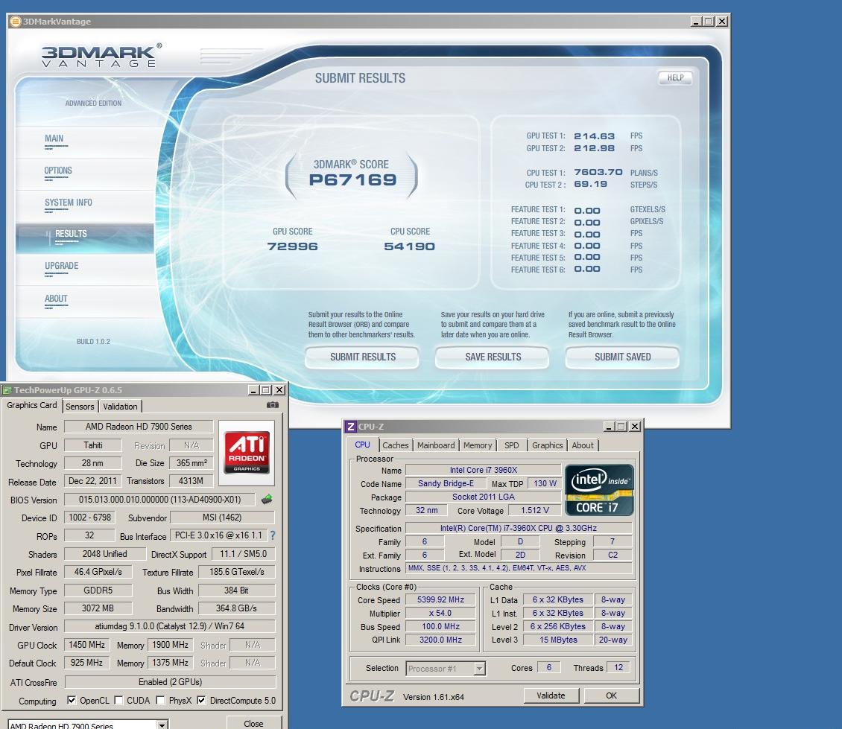Image resolution: width=842 pixels, height=729 pixels.
Task: Click the CPU TEST 1 value 7603.70
Action: point(598,172)
